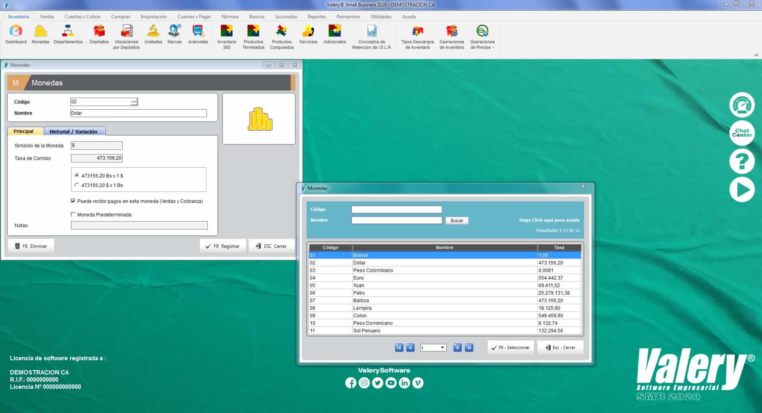Viewport: 762px width, 413px height.
Task: Open Tipos Descargos de Inventario
Action: [x=417, y=37]
